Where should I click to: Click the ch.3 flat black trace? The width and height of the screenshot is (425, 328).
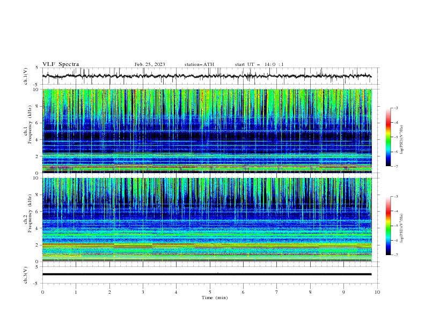(207, 274)
